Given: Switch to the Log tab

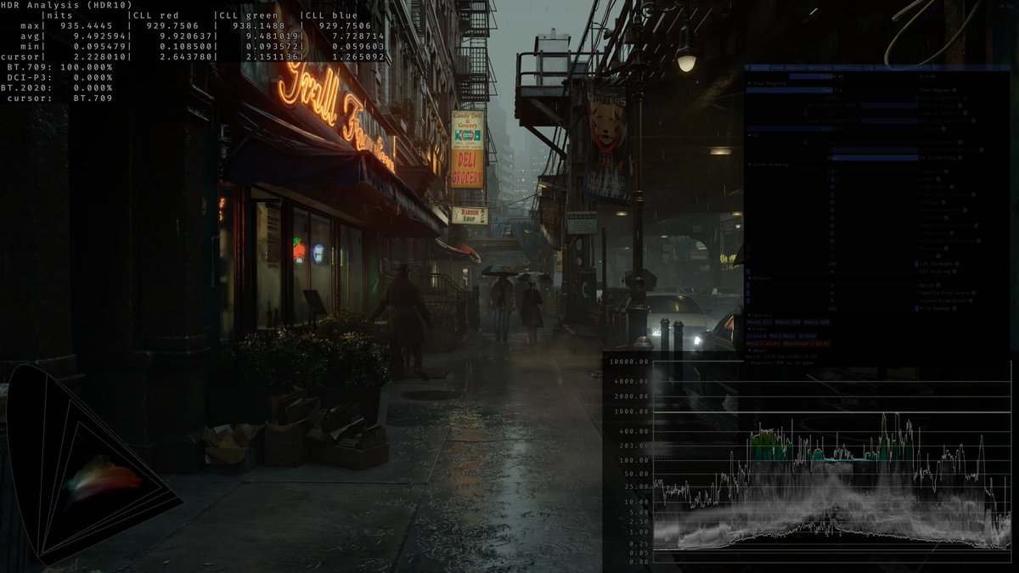Looking at the screenshot, I should 867,67.
